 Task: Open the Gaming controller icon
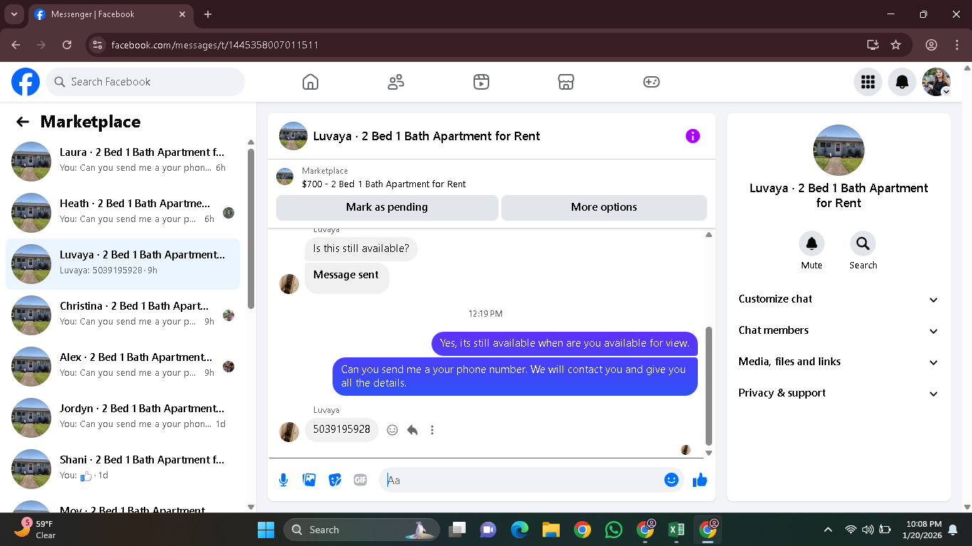[652, 82]
